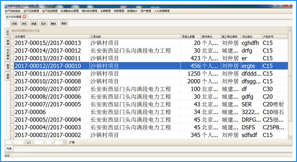297x162 pixels.
Task: Sort by the 浇注部位 column header
Action: tap(252, 36)
